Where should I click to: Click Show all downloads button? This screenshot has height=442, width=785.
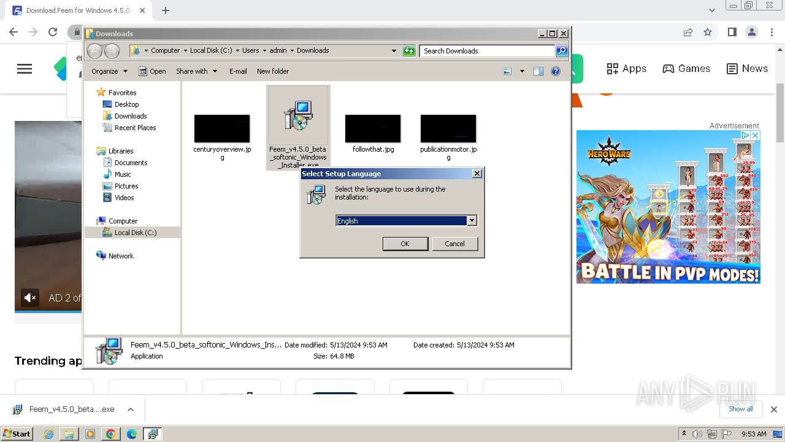(x=740, y=409)
